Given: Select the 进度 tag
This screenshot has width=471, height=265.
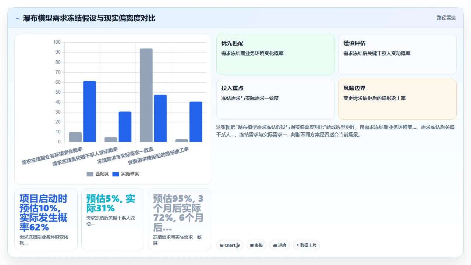Looking at the screenshot, I should click(x=280, y=245).
